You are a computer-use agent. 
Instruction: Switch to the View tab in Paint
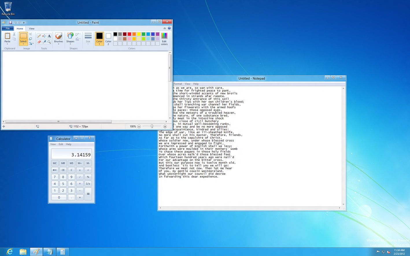pyautogui.click(x=32, y=29)
